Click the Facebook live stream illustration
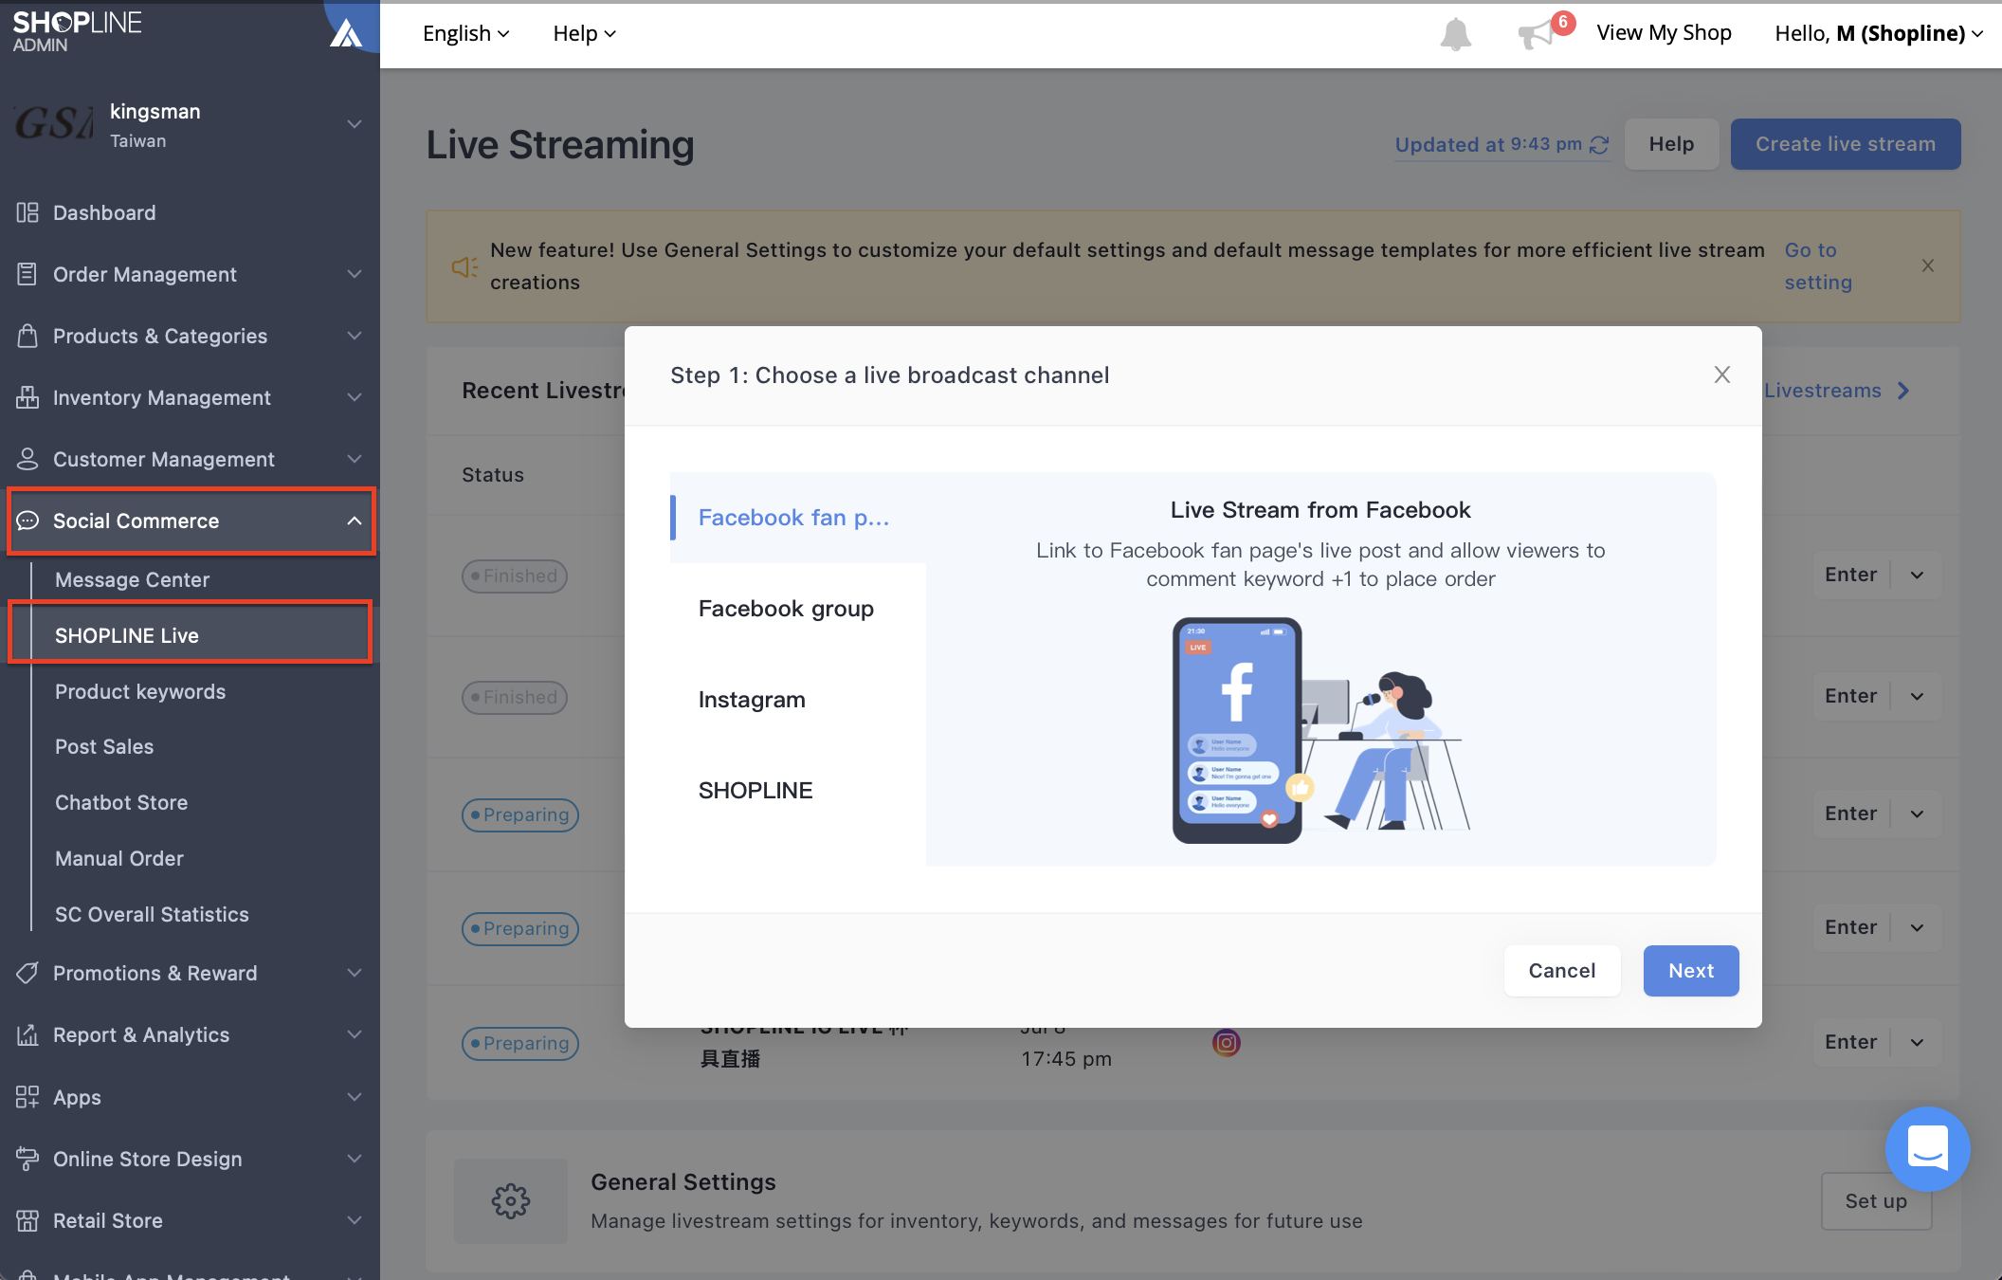Screen dimensions: 2002x1280 [x=1320, y=729]
